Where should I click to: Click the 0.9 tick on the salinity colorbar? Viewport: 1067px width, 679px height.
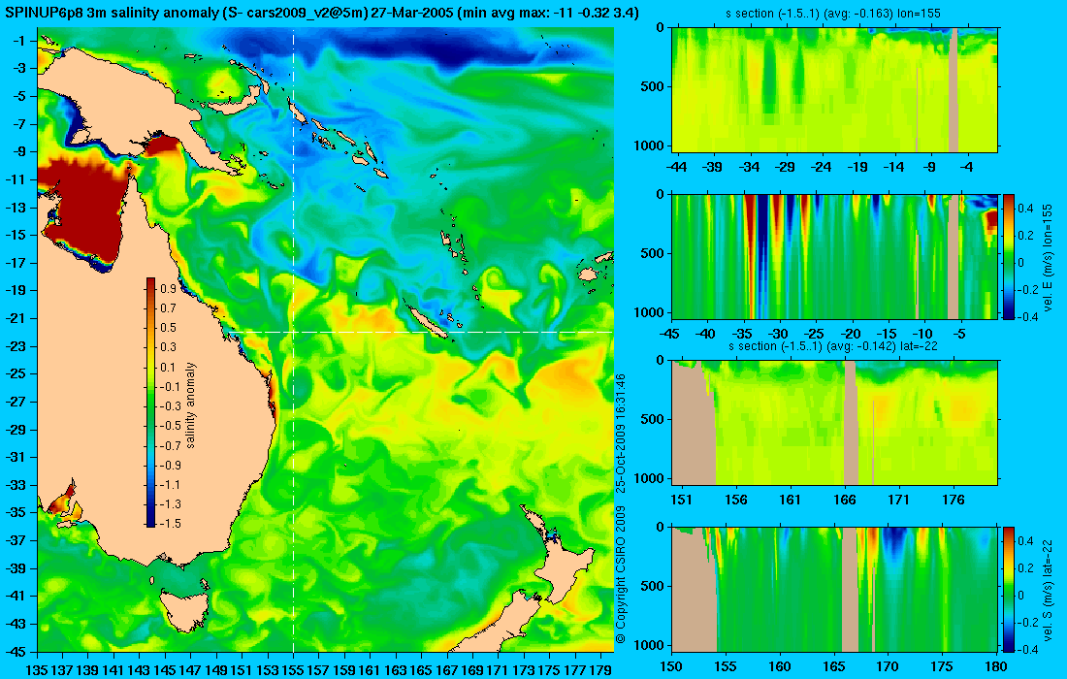pos(168,289)
